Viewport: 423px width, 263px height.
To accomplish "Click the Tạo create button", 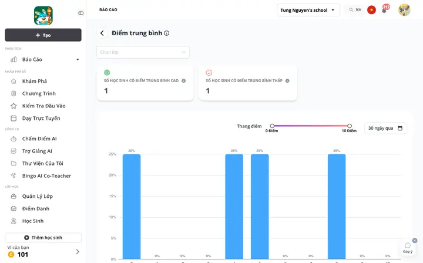I will click(x=43, y=35).
